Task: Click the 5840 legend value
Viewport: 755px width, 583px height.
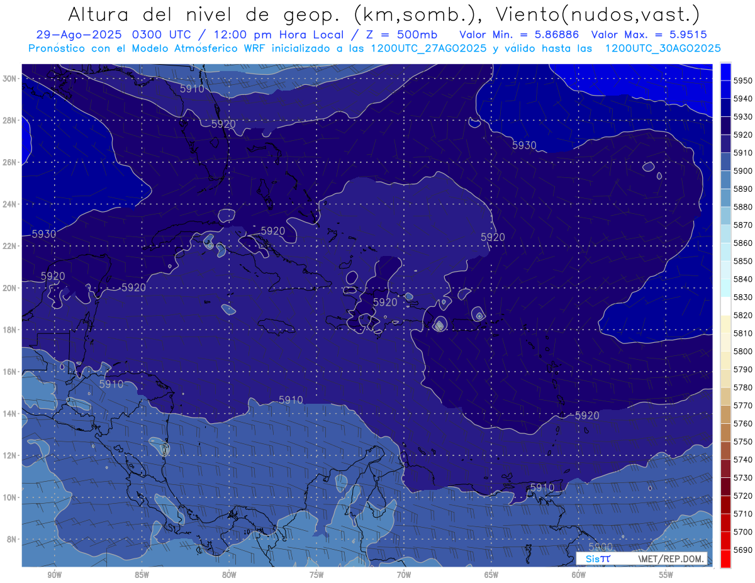Action: click(743, 279)
